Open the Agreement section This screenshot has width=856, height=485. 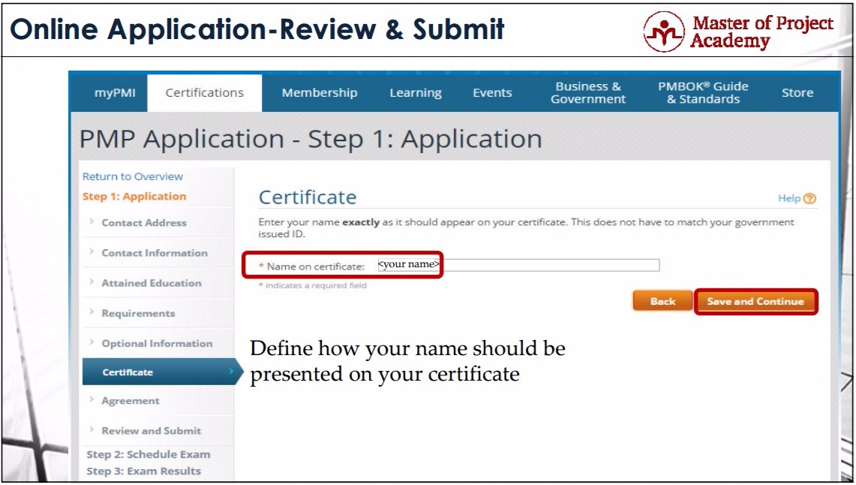click(x=131, y=401)
